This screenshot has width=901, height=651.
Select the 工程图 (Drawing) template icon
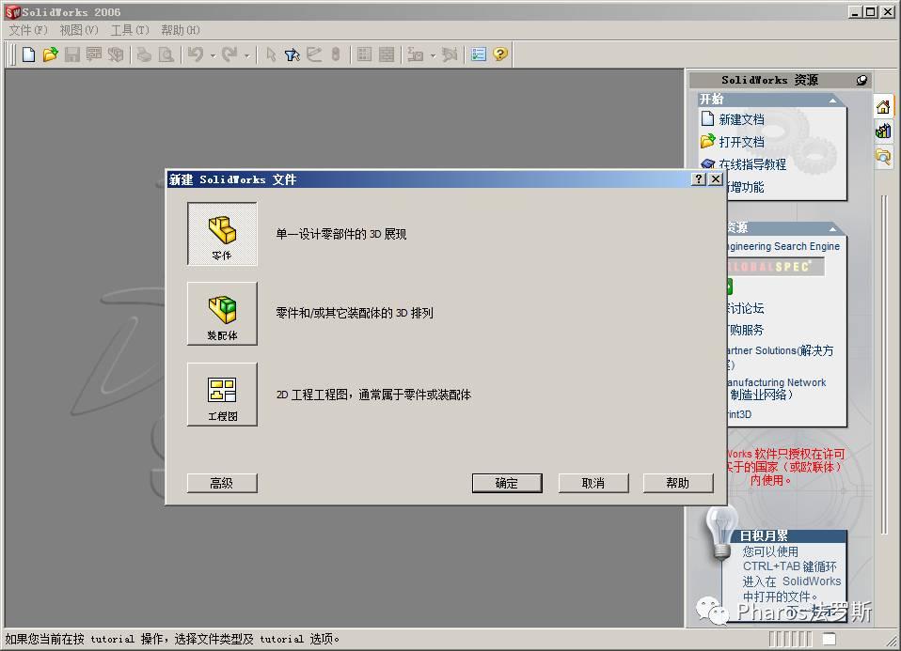click(x=221, y=394)
